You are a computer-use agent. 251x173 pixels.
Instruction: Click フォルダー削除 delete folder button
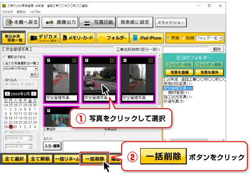coord(209,65)
